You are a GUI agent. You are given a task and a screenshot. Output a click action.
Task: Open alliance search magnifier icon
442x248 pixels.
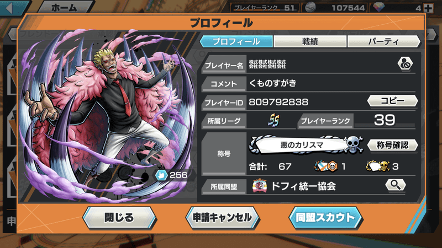tap(396, 185)
